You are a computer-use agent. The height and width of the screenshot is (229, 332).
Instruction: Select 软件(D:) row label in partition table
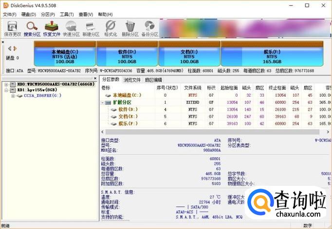128,109
